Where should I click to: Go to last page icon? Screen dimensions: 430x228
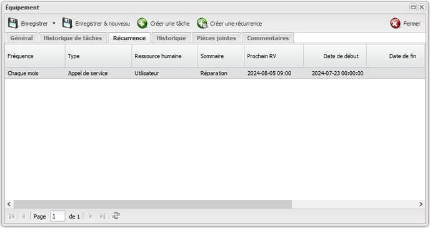click(102, 216)
